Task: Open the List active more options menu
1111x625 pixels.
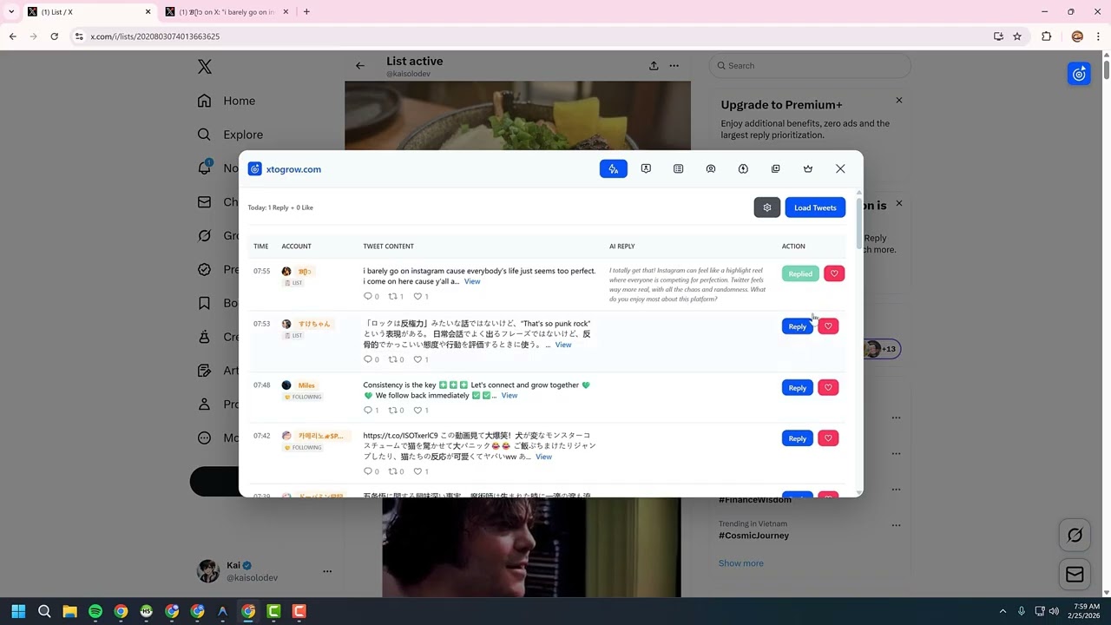Action: pyautogui.click(x=674, y=66)
